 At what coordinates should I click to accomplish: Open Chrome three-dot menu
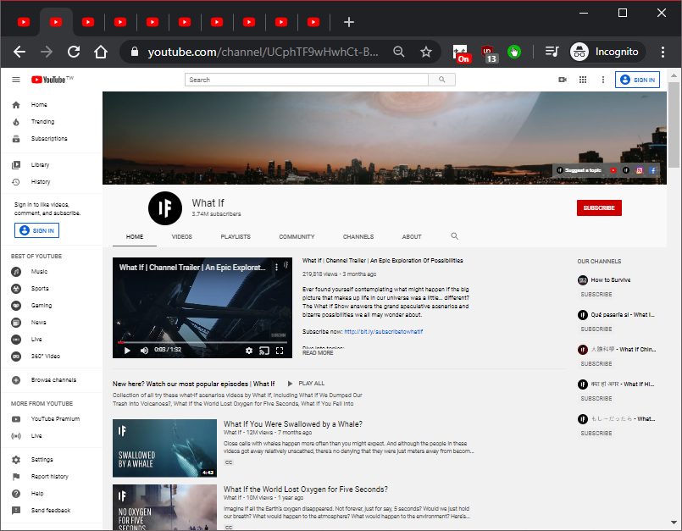[663, 53]
